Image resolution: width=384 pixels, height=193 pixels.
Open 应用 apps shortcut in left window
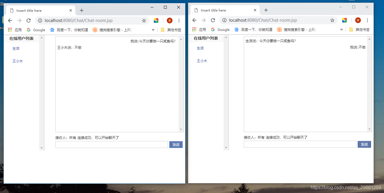coord(15,30)
